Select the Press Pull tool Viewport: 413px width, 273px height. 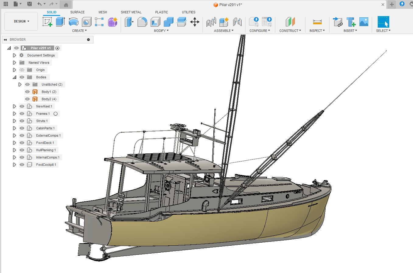pyautogui.click(x=129, y=22)
